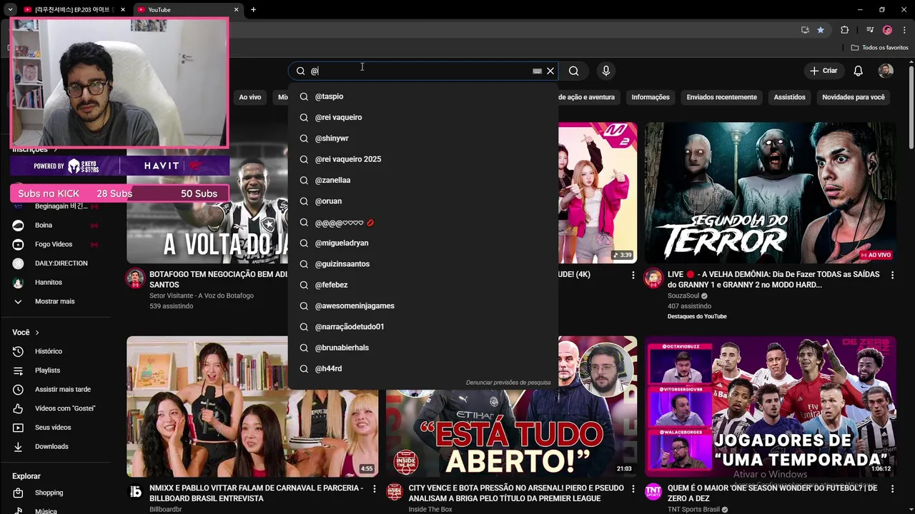Select the @zanellaa suggestion
915x514 pixels.
pyautogui.click(x=423, y=180)
